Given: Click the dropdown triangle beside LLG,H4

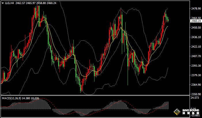Looking at the screenshot, I should [2, 3].
